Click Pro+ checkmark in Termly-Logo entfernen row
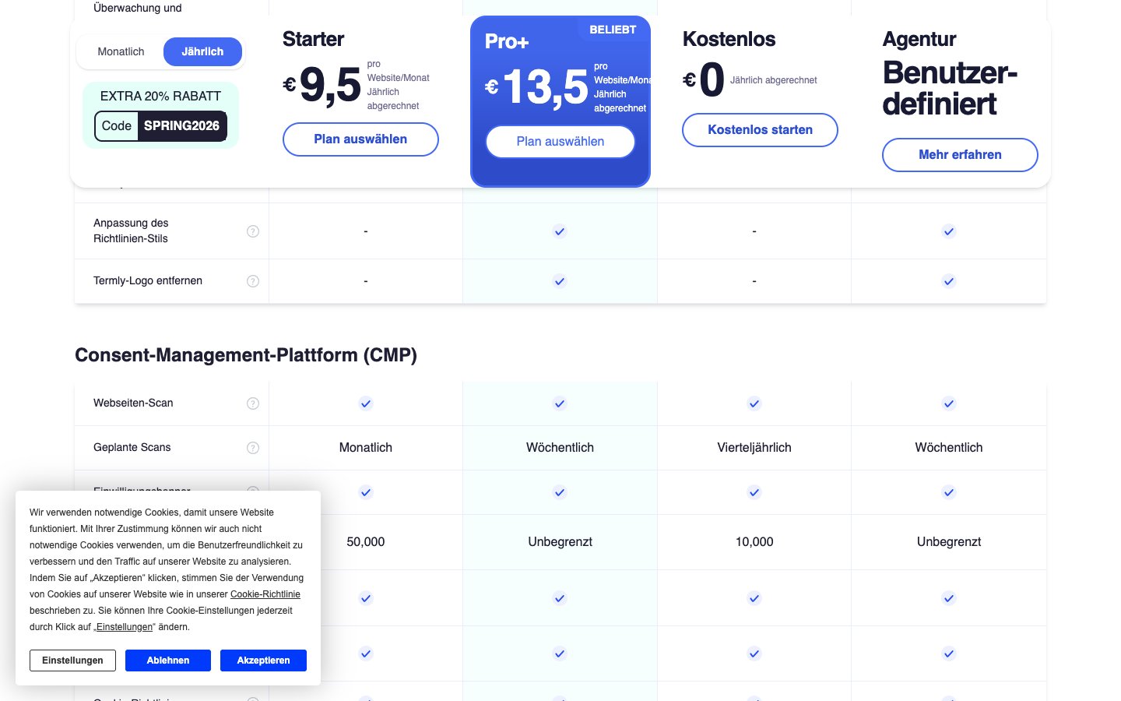This screenshot has height=701, width=1121. (x=560, y=281)
